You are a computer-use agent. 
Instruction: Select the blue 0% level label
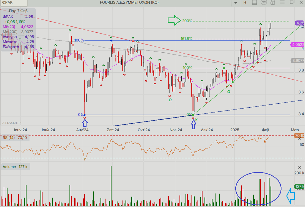coord(81,114)
